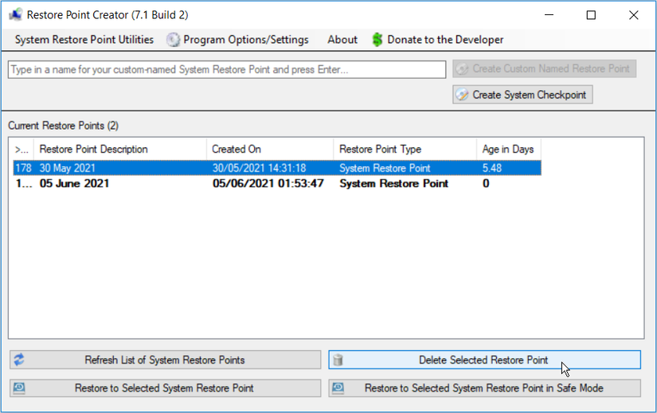Sort by Restore Point Type column header
Screen dimensions: 657x413
coord(405,149)
